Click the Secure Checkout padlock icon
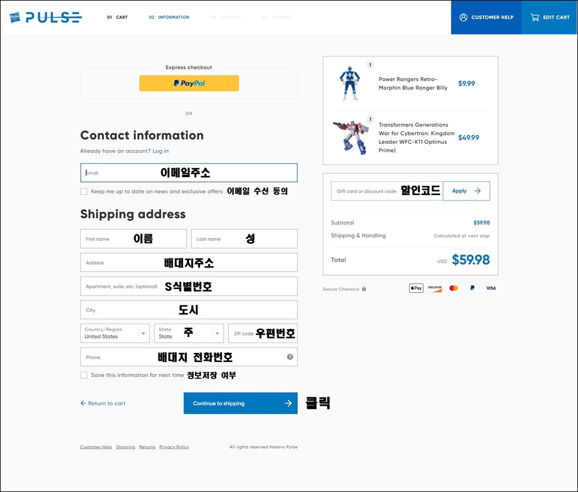This screenshot has height=492, width=578. [x=364, y=289]
